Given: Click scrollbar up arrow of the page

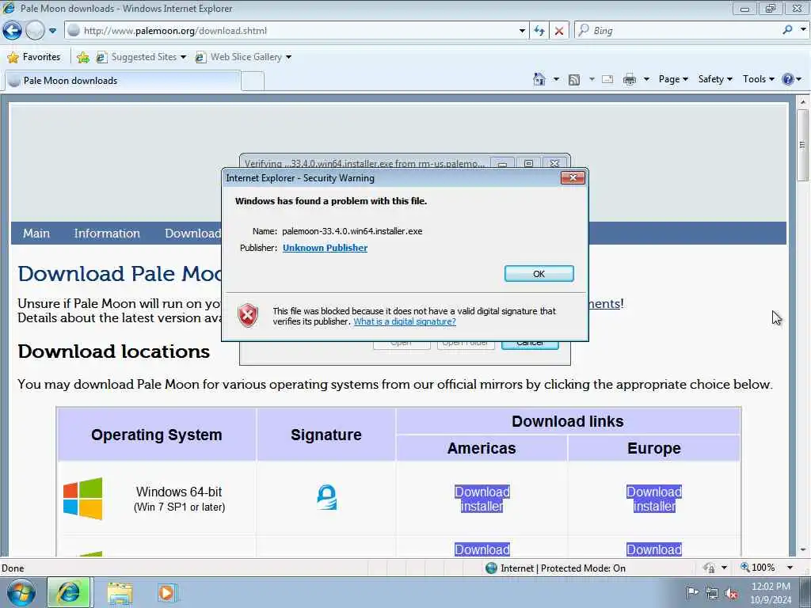Looking at the screenshot, I should pos(803,102).
